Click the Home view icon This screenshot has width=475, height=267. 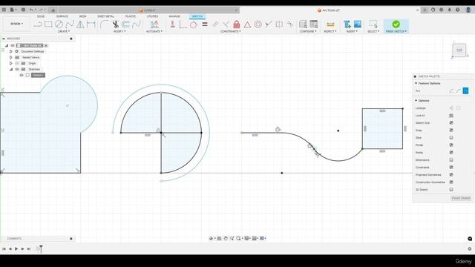point(53,10)
